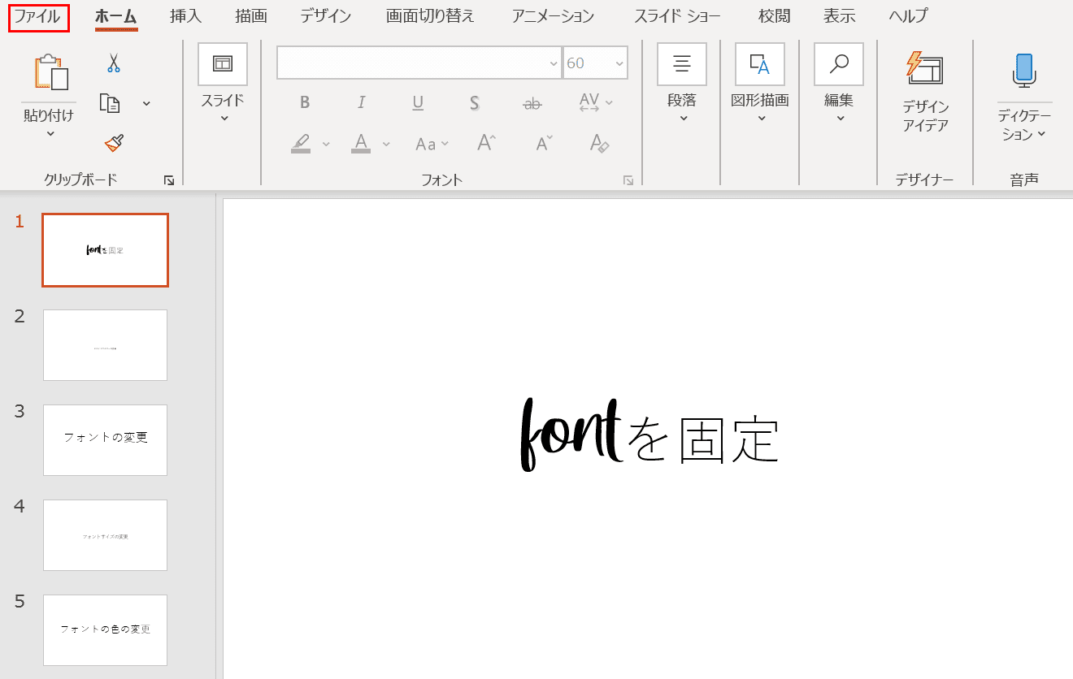The height and width of the screenshot is (679, 1073).
Task: Click the paste clipboard icon
Action: click(x=50, y=71)
